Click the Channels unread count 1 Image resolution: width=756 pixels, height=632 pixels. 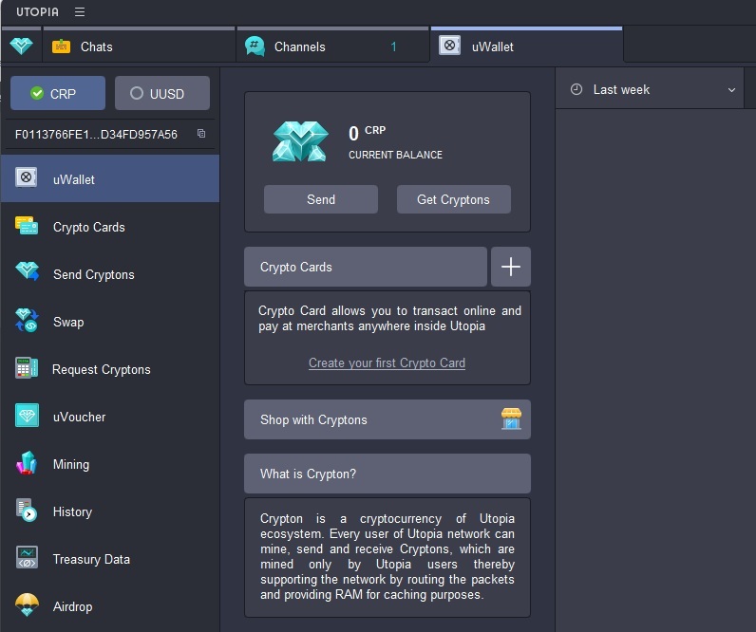(x=393, y=46)
